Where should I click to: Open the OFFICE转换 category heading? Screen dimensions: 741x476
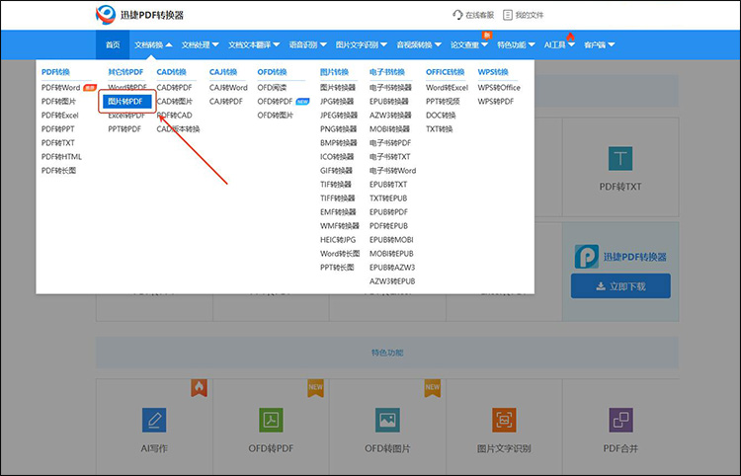[445, 72]
